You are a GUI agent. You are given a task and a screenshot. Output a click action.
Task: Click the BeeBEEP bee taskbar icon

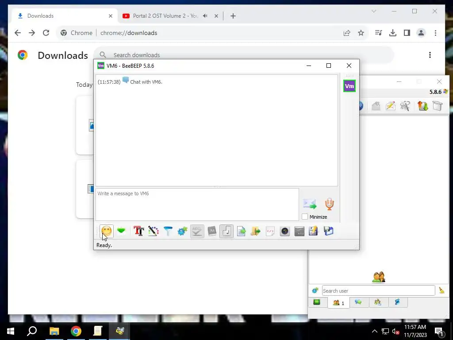[119, 331]
